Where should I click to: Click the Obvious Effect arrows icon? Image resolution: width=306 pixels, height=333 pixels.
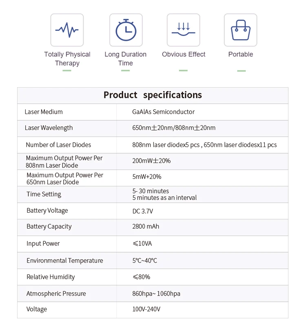[184, 30]
